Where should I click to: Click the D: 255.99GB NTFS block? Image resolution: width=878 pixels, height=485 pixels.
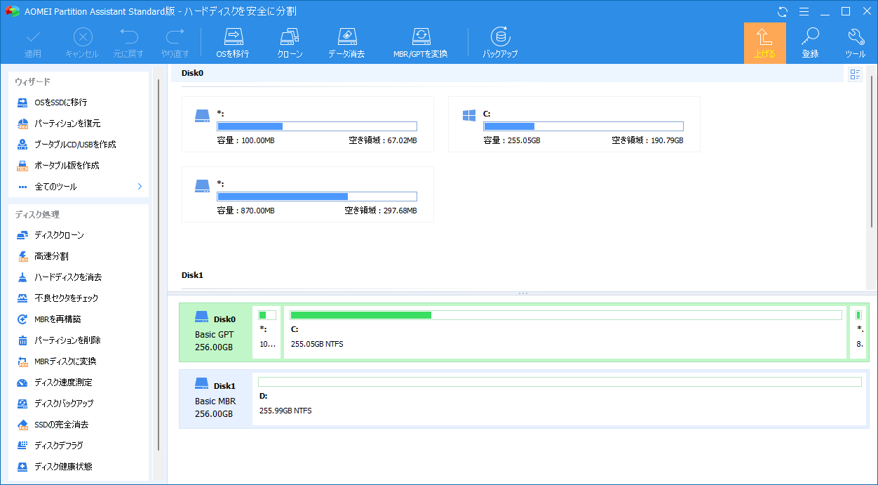(560, 399)
